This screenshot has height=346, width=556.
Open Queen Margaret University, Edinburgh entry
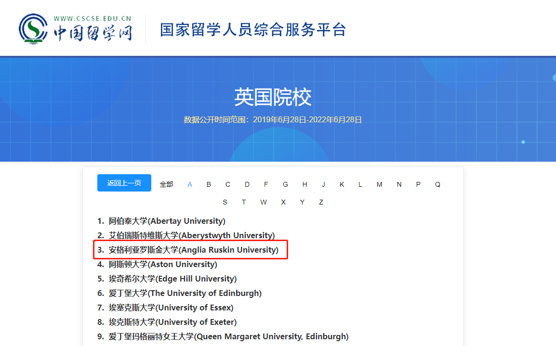(x=228, y=336)
